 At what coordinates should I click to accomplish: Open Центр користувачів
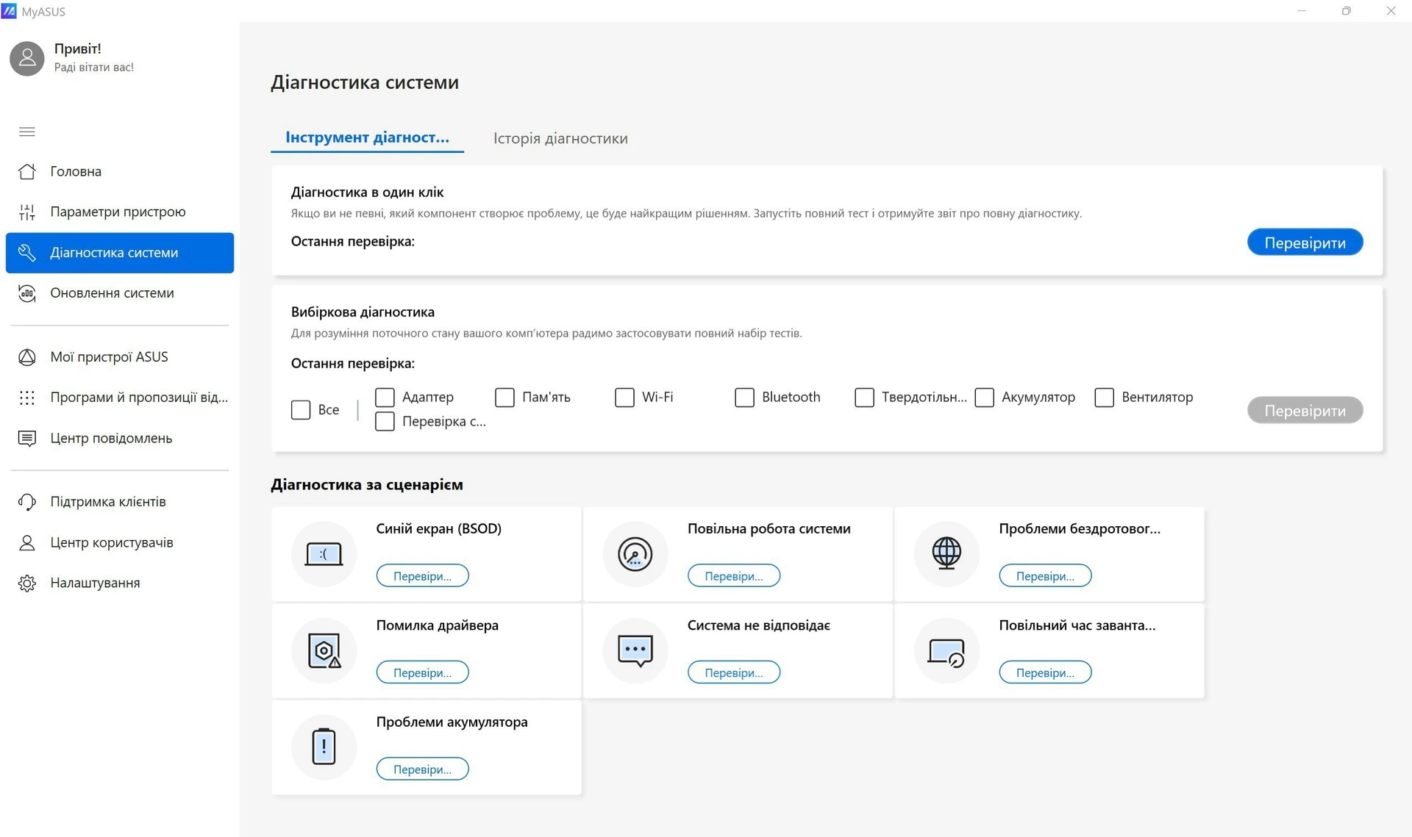(x=120, y=542)
